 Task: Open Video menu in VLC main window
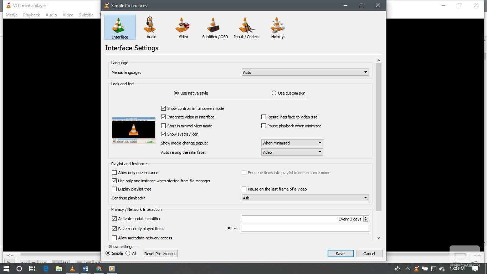68,15
